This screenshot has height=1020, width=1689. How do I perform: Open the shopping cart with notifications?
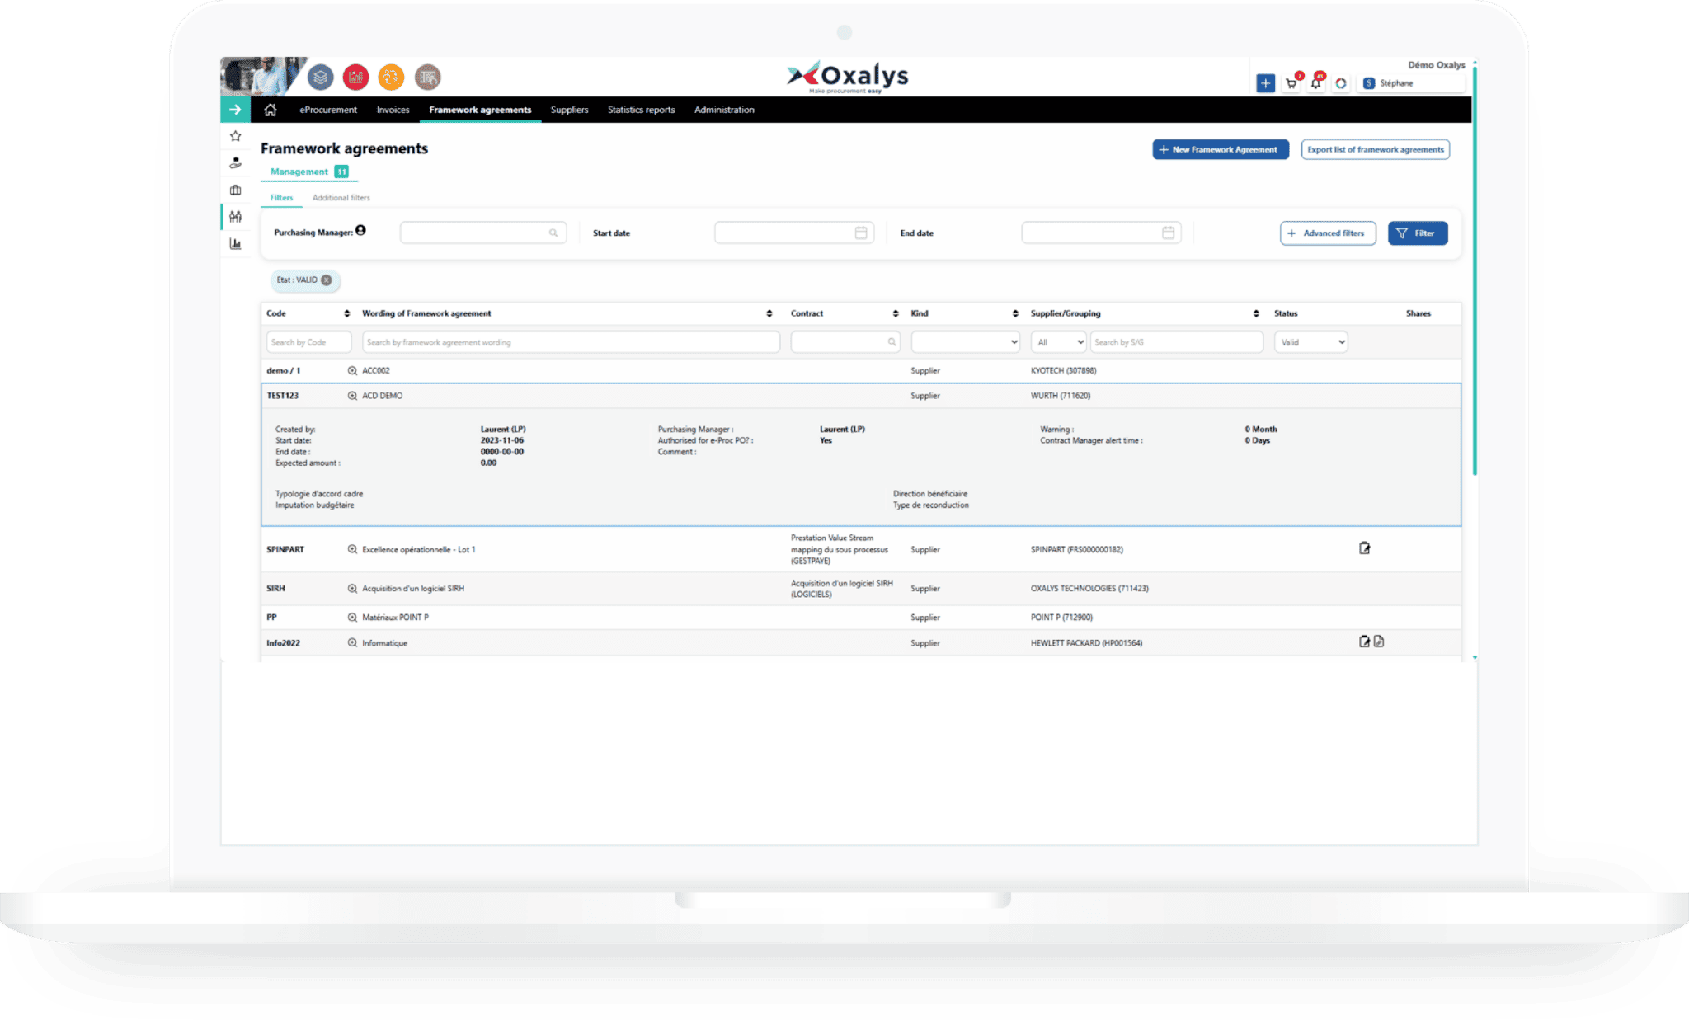pos(1291,82)
